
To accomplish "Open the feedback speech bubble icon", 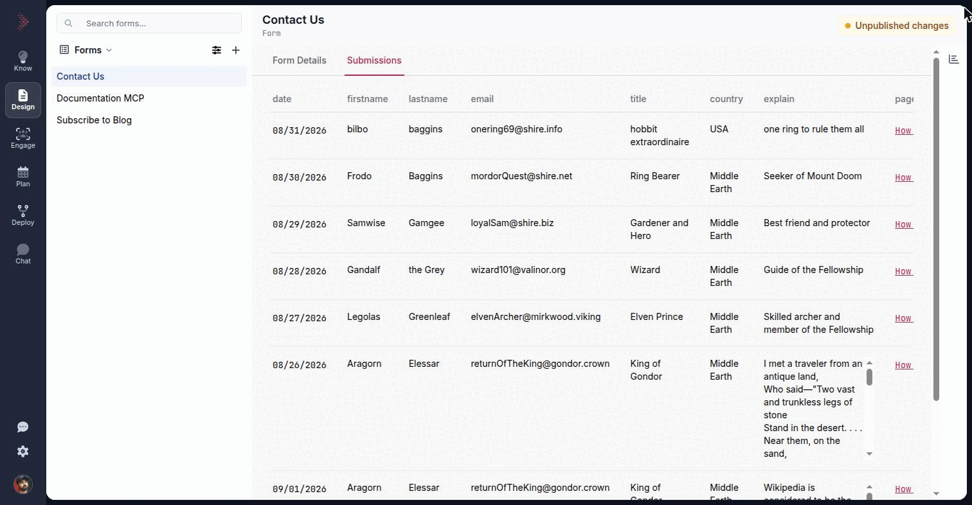I will (x=23, y=427).
